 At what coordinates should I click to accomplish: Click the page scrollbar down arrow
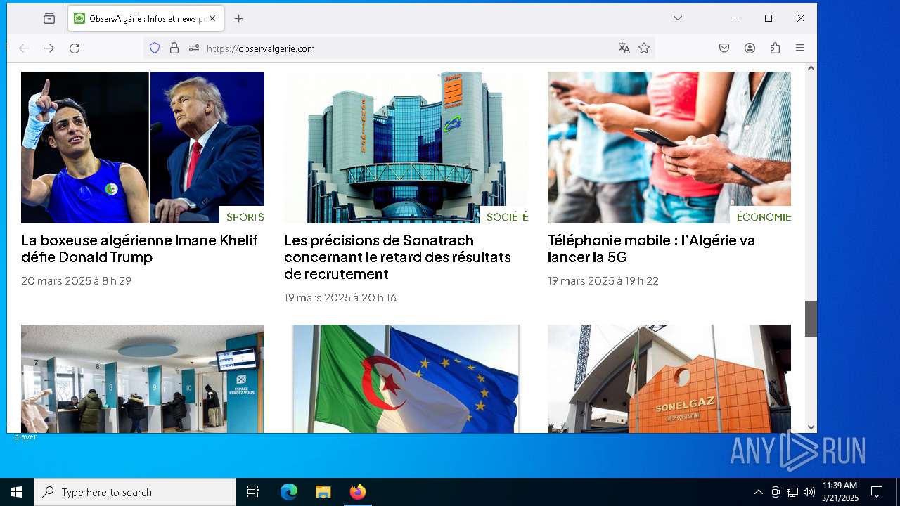click(811, 427)
